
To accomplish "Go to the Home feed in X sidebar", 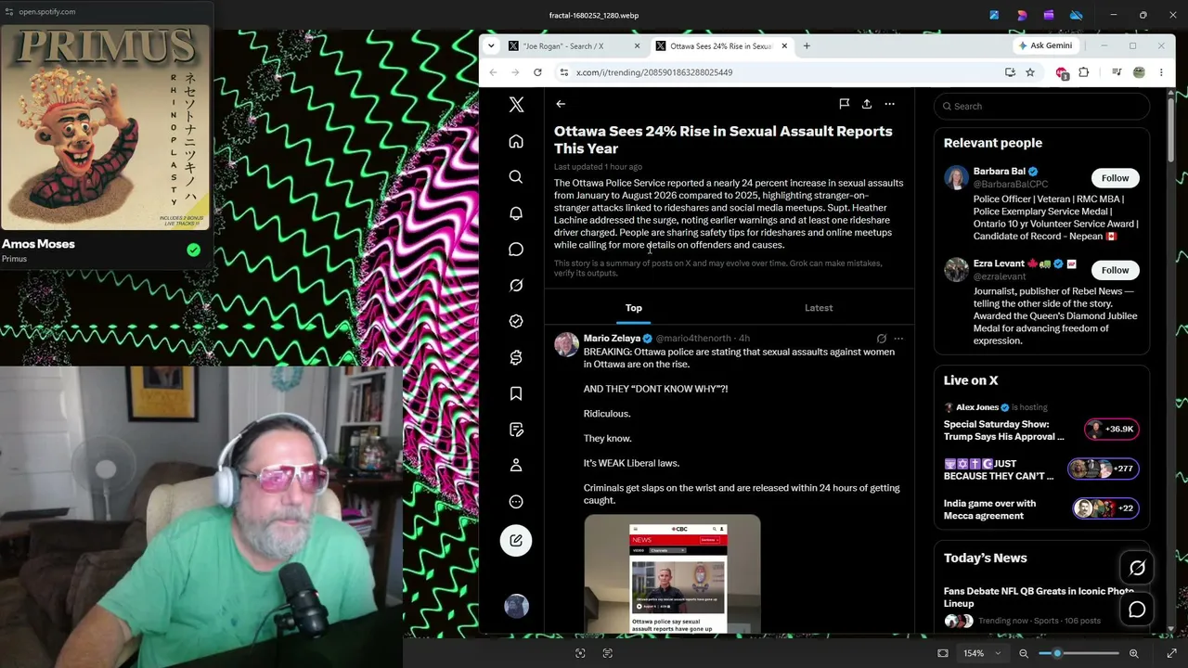I will 516,141.
